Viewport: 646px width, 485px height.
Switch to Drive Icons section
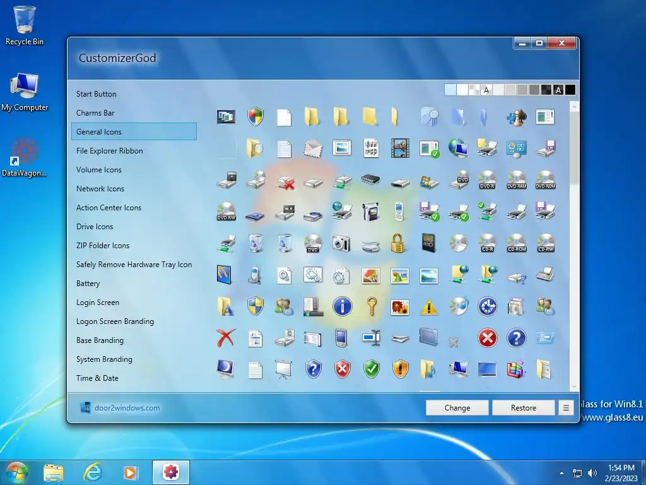coord(95,227)
